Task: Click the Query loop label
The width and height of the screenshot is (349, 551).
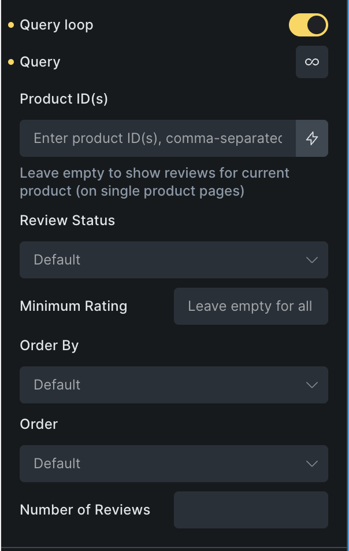Action: [x=57, y=25]
